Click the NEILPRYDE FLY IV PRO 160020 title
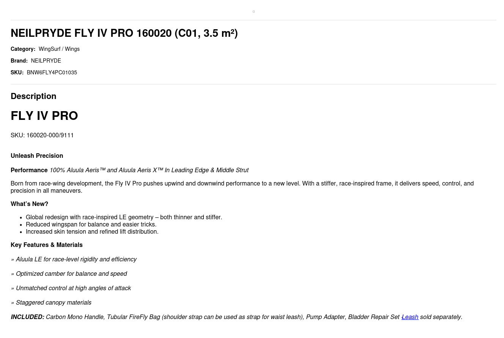The image size is (504, 338). click(124, 33)
